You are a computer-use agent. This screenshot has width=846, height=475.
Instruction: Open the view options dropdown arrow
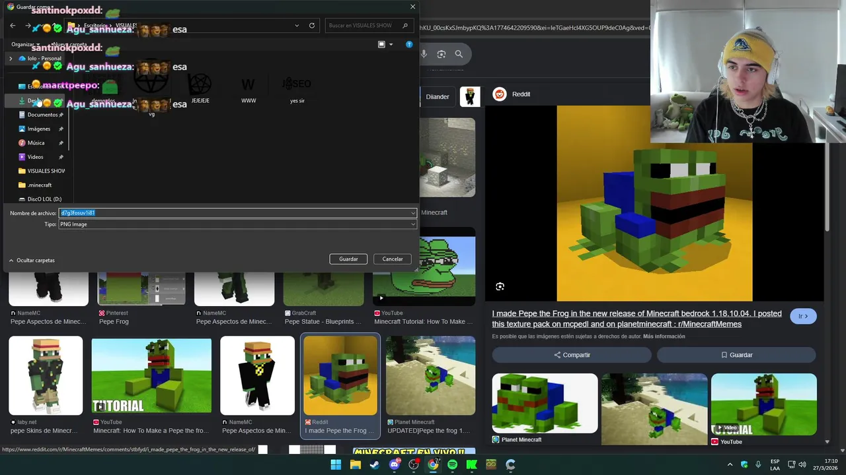click(391, 44)
